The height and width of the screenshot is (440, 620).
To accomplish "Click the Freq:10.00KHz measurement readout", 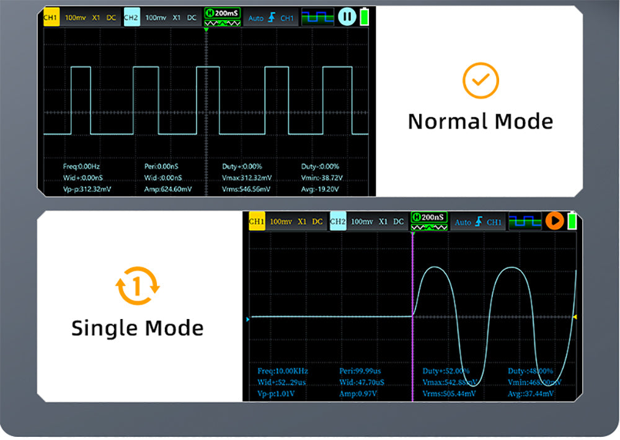I will (283, 371).
